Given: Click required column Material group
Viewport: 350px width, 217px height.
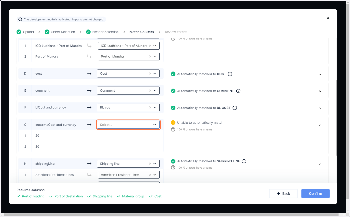Looking at the screenshot, I should coord(133,197).
